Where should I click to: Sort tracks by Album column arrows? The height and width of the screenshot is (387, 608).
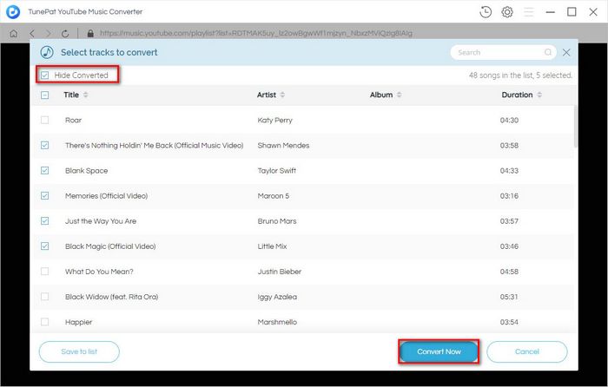(399, 95)
